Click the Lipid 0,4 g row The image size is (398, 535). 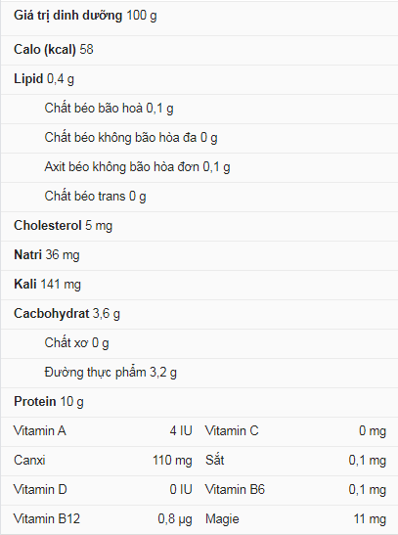(x=199, y=79)
